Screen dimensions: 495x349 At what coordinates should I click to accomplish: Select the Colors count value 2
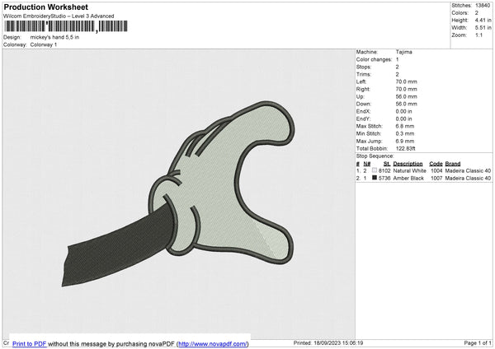(477, 13)
